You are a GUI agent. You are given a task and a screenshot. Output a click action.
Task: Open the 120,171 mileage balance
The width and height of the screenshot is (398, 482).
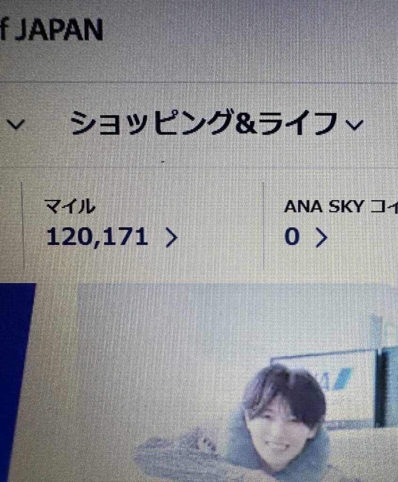97,238
